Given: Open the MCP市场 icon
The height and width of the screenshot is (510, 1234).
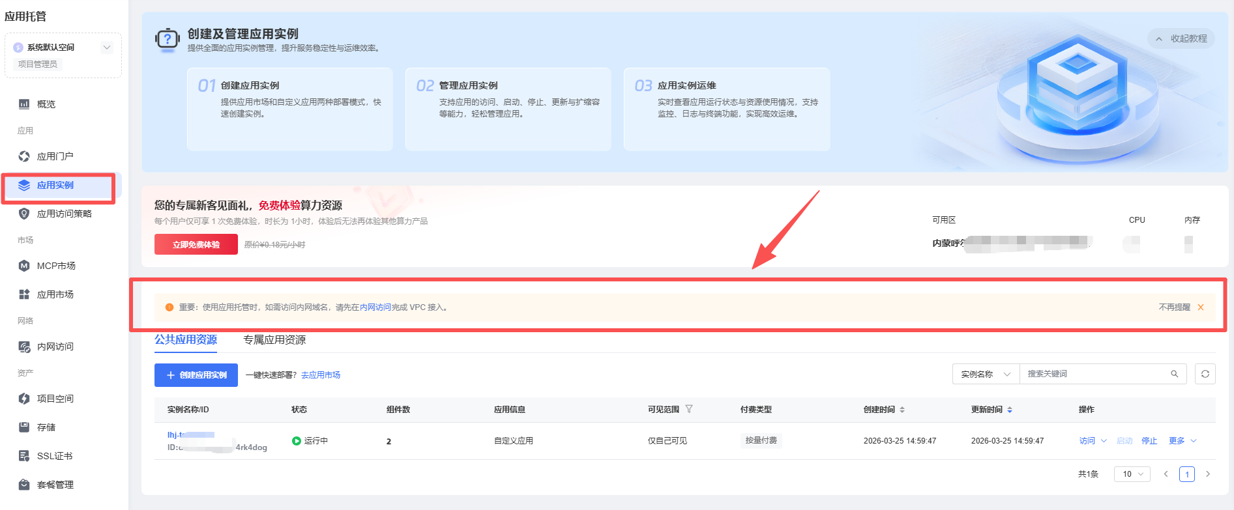Looking at the screenshot, I should [x=24, y=266].
